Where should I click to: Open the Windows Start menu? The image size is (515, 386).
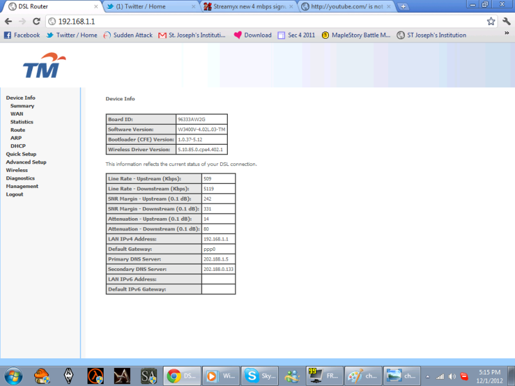click(14, 375)
